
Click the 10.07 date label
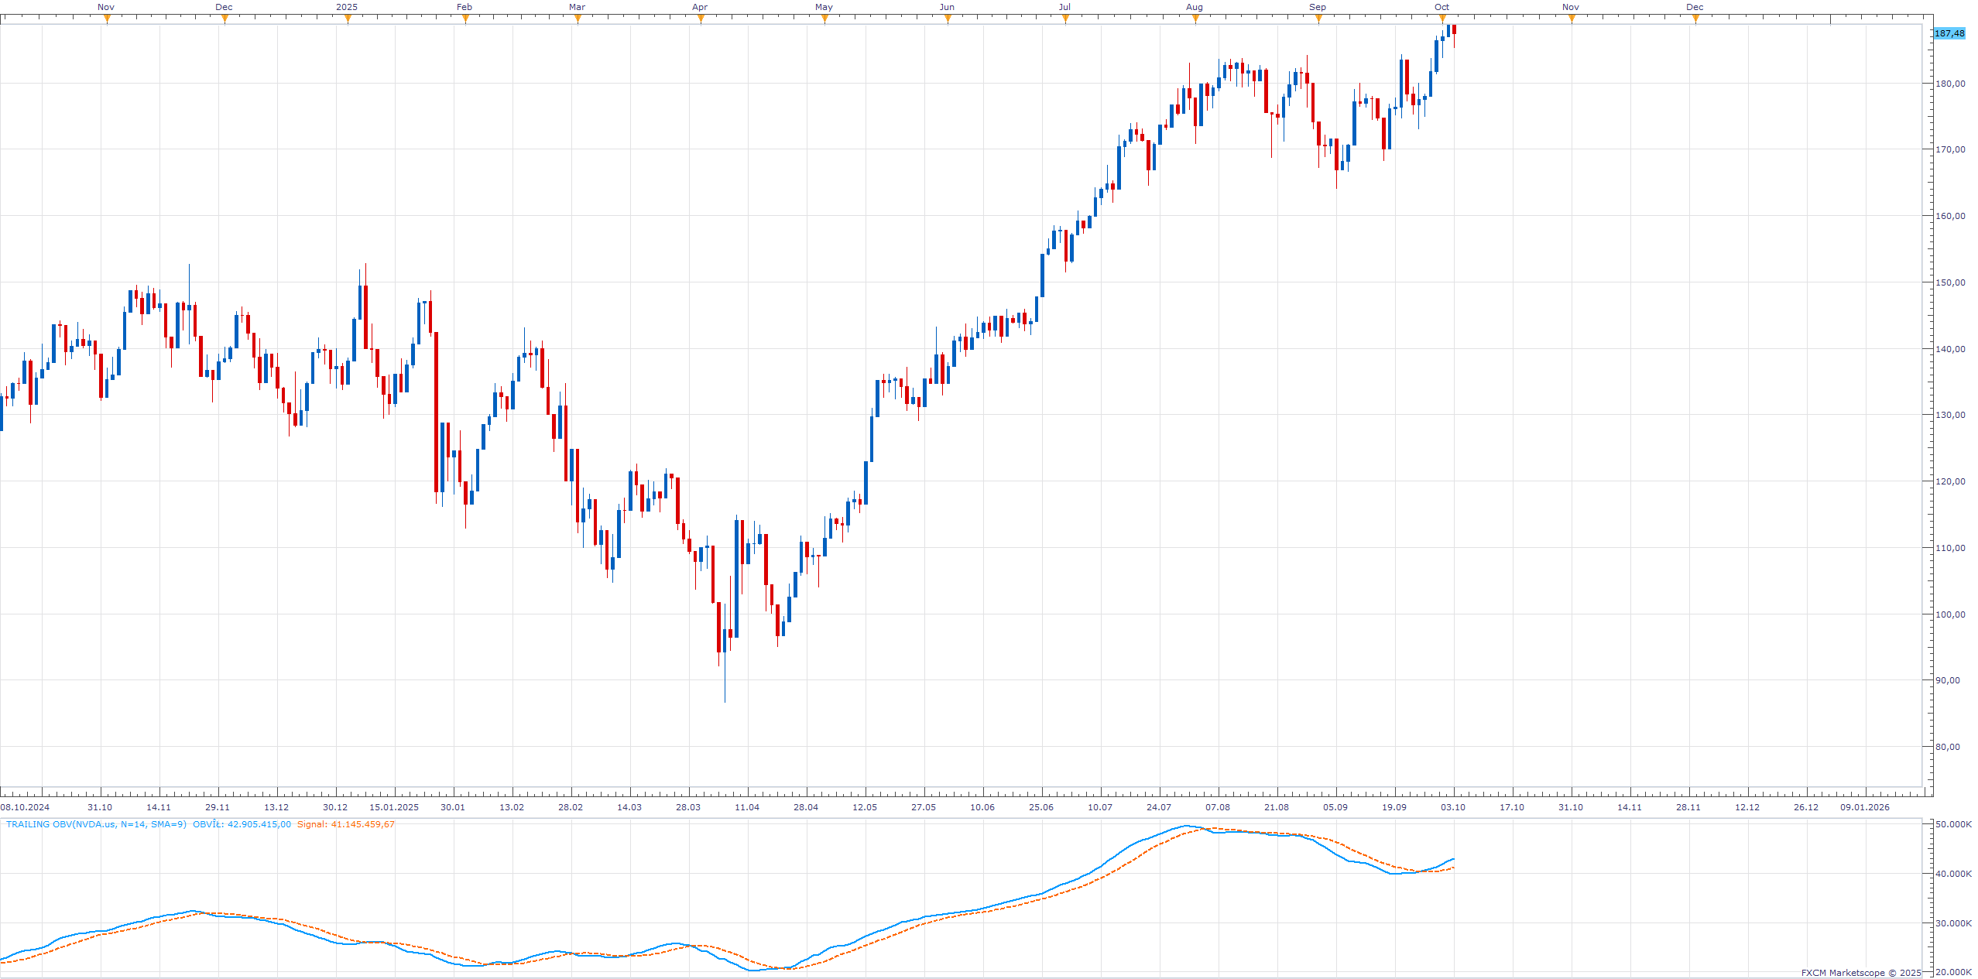(x=1100, y=807)
